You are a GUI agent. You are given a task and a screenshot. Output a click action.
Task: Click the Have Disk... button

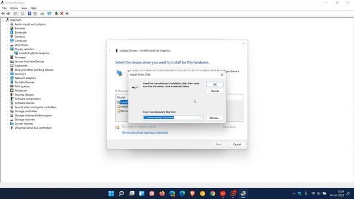[x=230, y=127]
